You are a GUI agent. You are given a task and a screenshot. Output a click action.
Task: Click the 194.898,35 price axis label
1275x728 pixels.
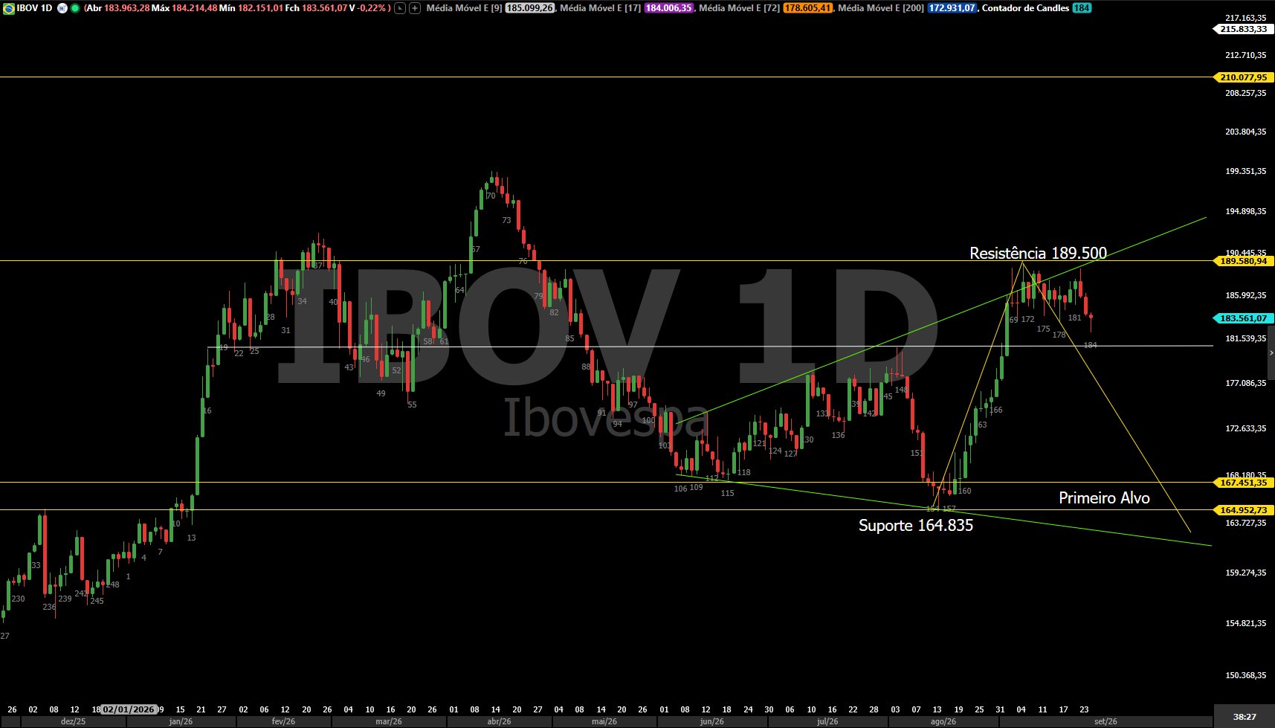(x=1245, y=211)
